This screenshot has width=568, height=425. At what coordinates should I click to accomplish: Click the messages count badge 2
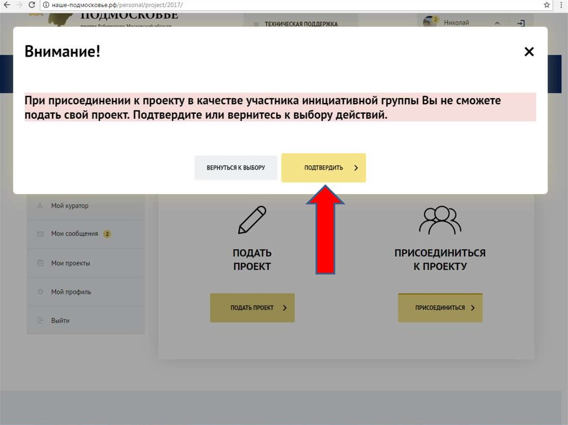point(107,234)
